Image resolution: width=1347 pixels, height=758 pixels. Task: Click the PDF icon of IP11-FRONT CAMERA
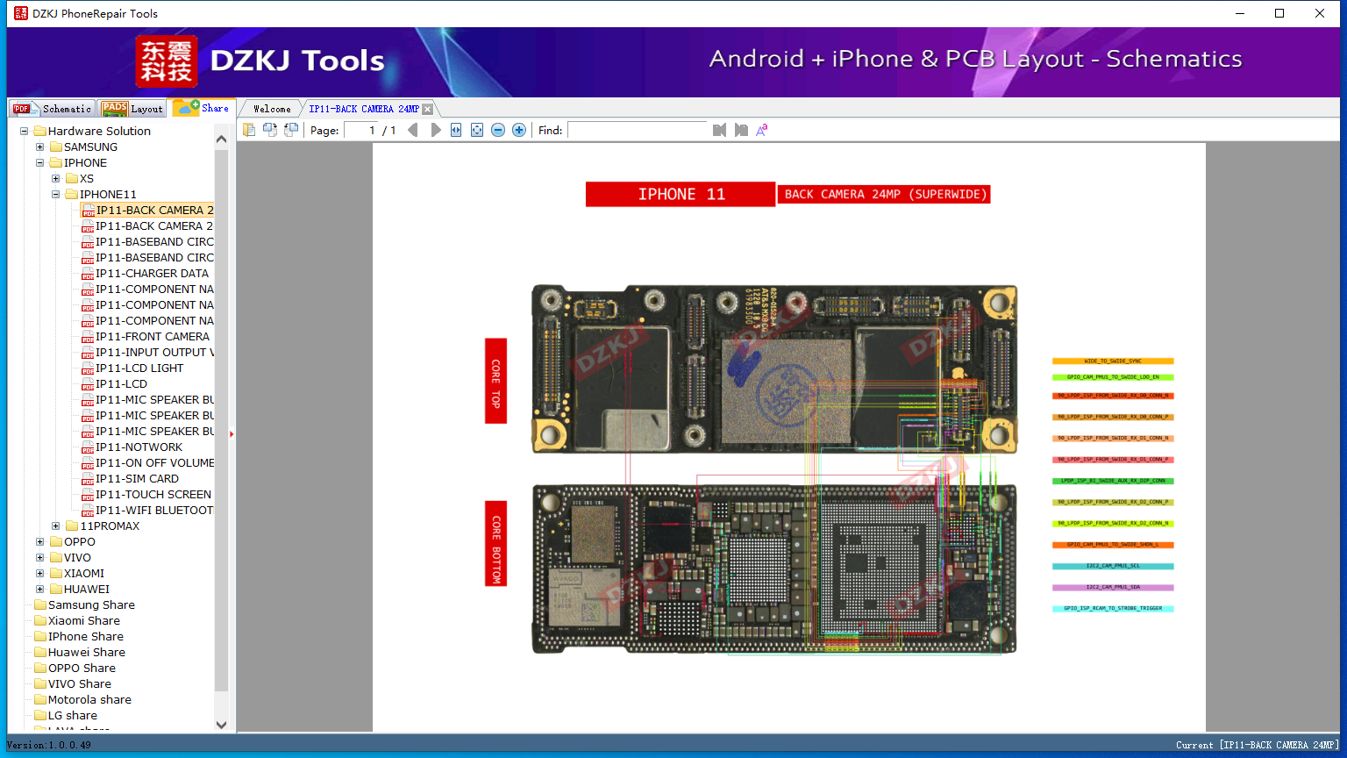[88, 337]
